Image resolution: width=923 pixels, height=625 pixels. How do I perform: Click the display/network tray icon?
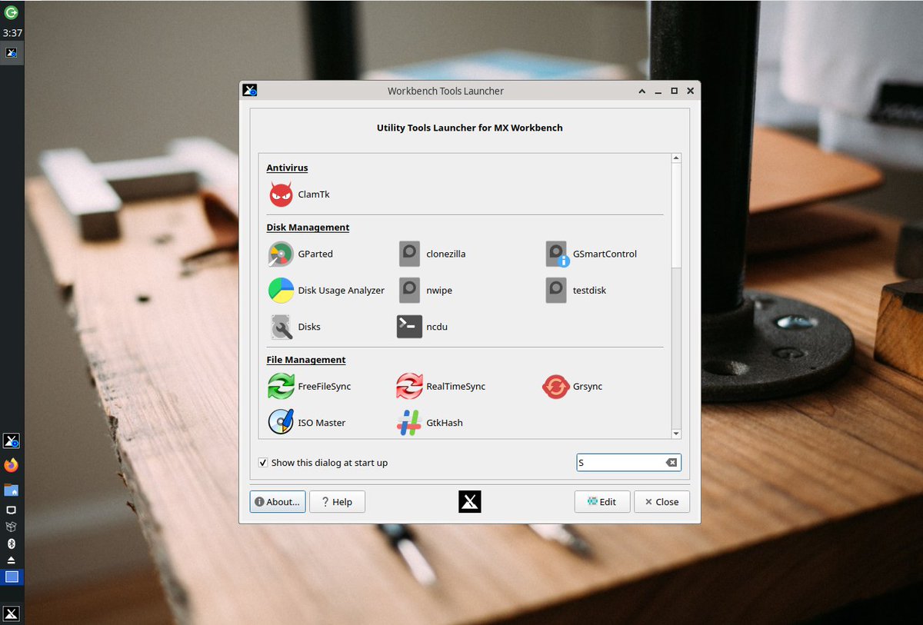12,510
